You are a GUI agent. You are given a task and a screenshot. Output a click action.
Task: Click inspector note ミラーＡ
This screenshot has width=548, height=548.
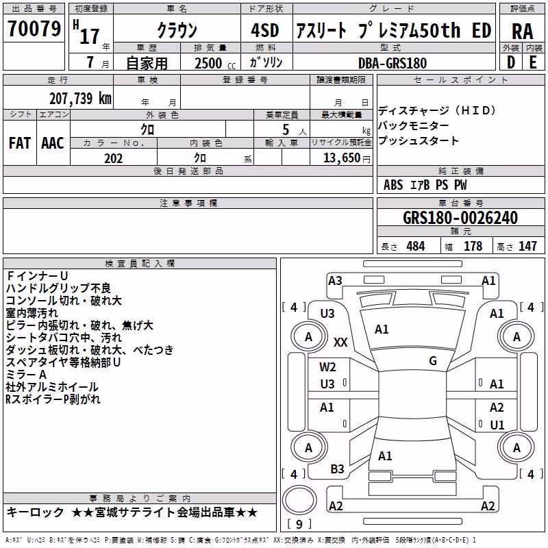[26, 374]
